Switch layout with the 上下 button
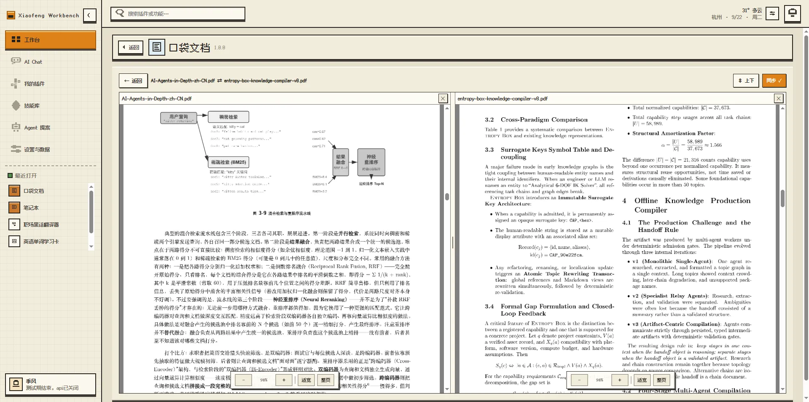 [746, 81]
